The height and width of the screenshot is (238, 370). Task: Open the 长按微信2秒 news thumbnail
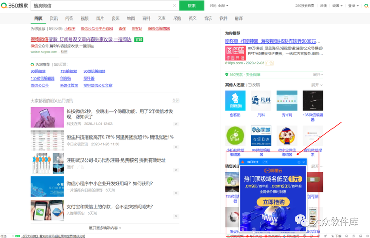click(47, 117)
